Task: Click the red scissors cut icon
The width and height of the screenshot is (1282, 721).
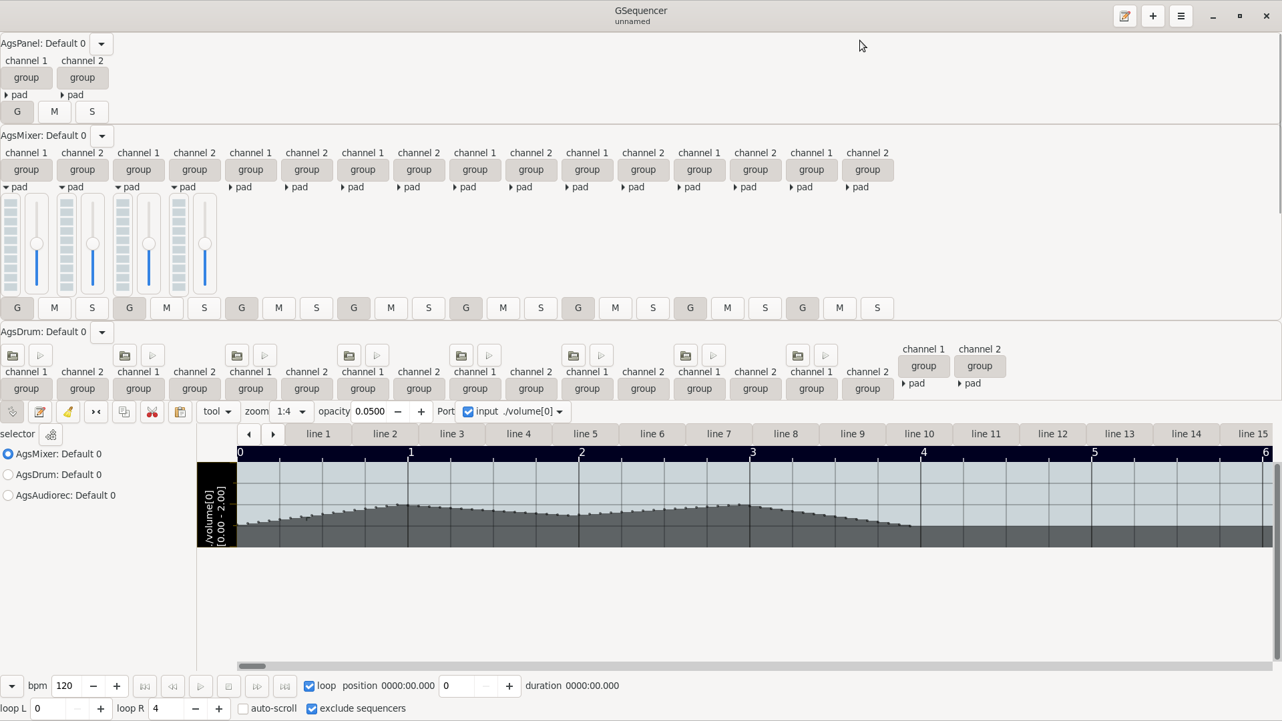Action: (152, 412)
